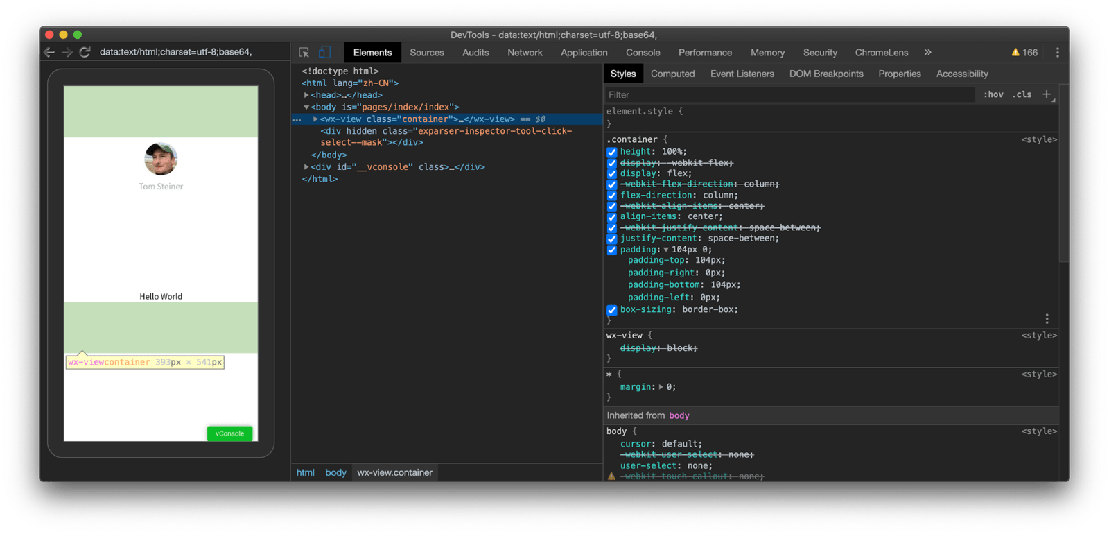Screen dimensions: 1109x534
Task: Show more DevTools tabs via double chevron
Action: [927, 53]
